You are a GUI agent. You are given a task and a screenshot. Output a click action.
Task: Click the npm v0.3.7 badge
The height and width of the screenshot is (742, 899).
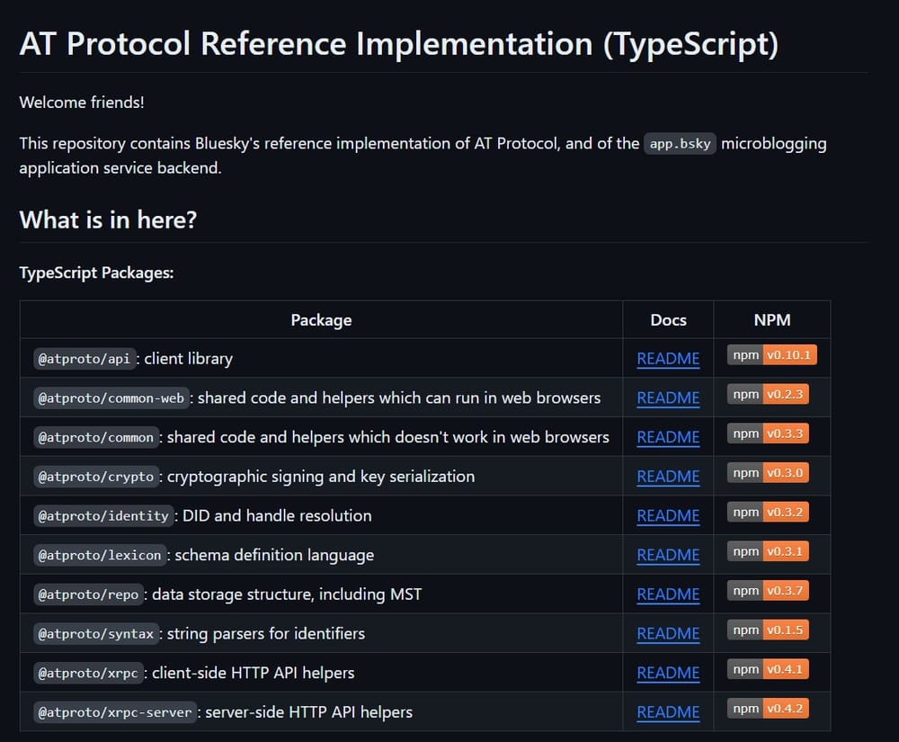click(x=768, y=591)
